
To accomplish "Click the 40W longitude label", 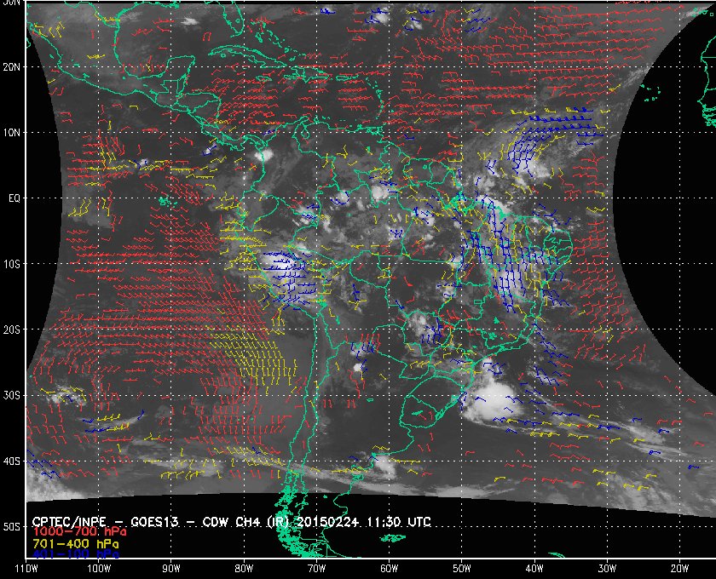I will [534, 569].
